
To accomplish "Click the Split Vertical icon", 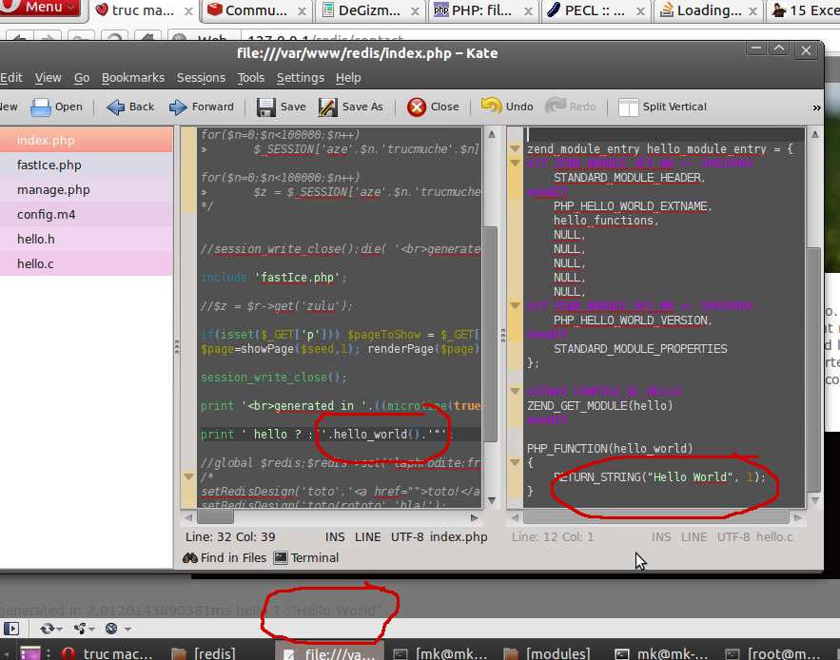I will (x=628, y=107).
